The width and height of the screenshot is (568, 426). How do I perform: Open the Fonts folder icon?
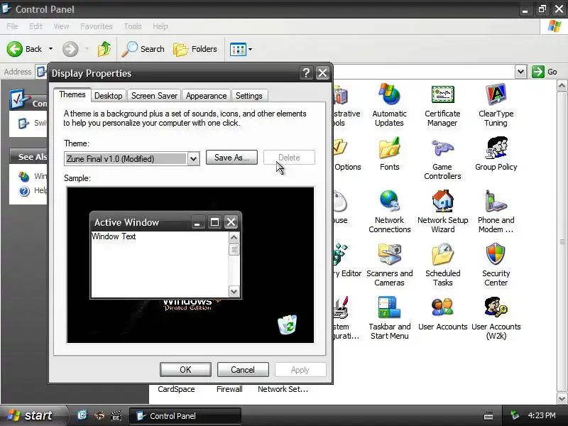tap(389, 154)
